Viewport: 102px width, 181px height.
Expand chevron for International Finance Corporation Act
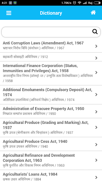96,72
